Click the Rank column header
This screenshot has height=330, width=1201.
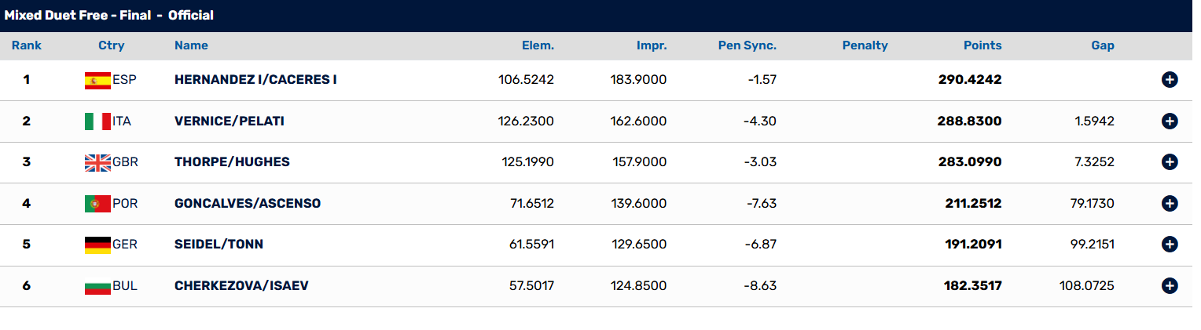[x=27, y=45]
